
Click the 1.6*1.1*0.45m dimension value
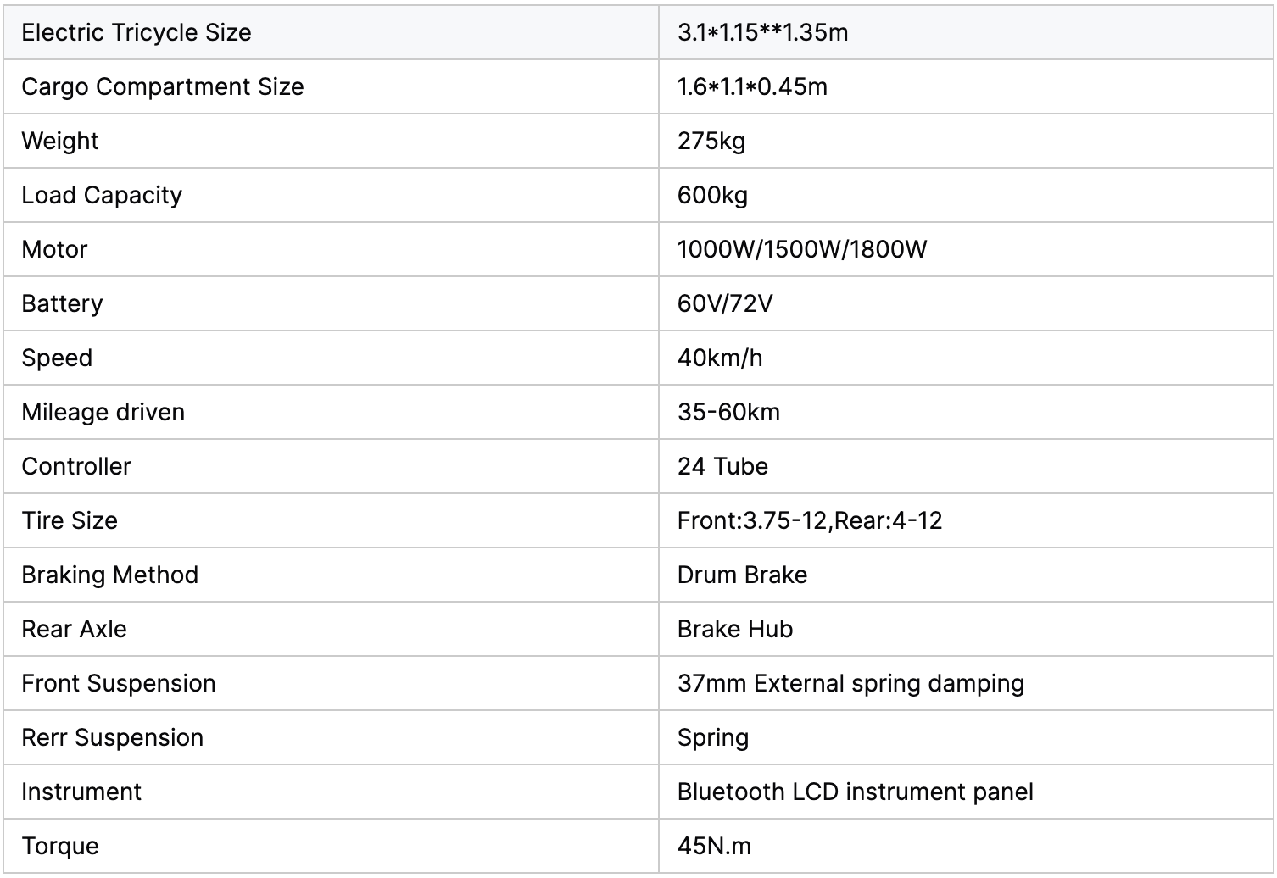tap(752, 86)
